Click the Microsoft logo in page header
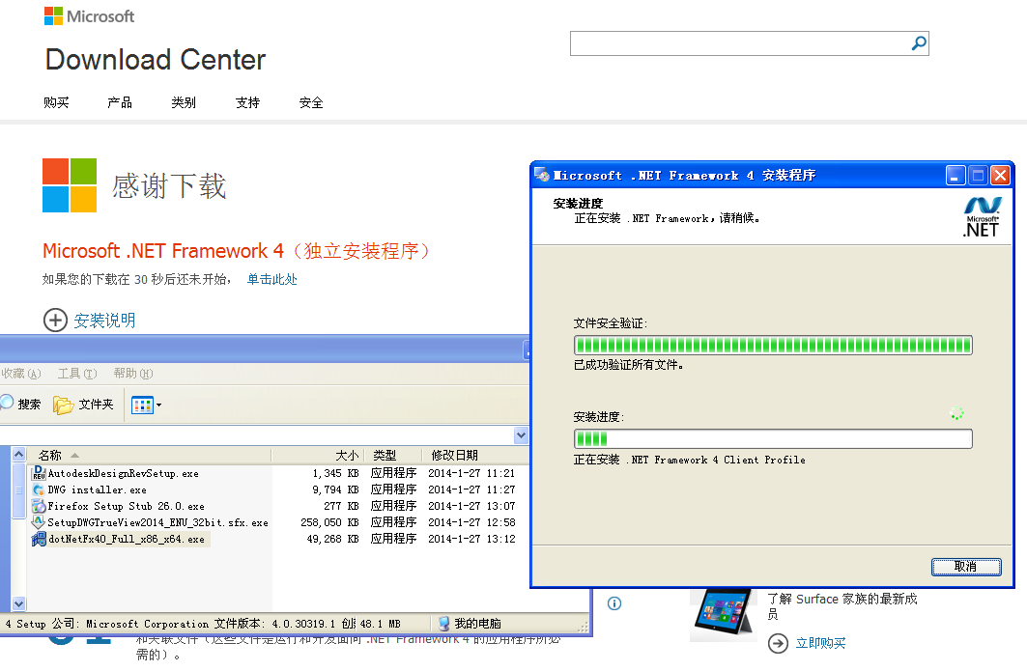Screen dimensions: 1027x671 click(x=89, y=15)
